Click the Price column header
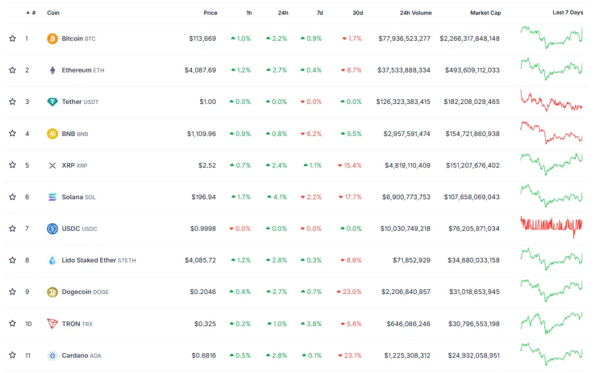 [x=210, y=13]
